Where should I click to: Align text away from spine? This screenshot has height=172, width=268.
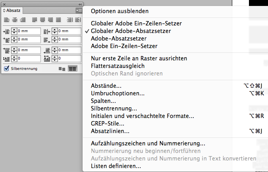[x=78, y=20]
